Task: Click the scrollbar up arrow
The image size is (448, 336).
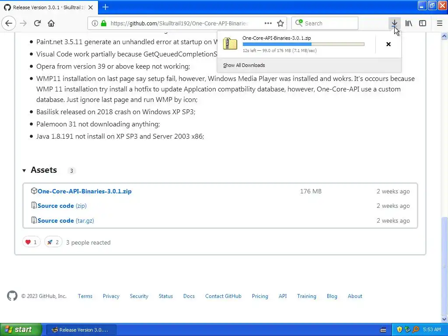Action: (444, 36)
